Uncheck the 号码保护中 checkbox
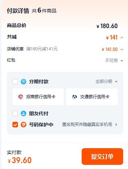This screenshot has height=169, width=128. [x=15, y=125]
